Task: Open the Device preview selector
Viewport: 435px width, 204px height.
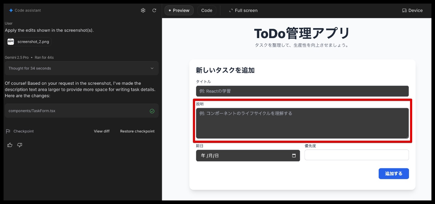Action: 412,10
